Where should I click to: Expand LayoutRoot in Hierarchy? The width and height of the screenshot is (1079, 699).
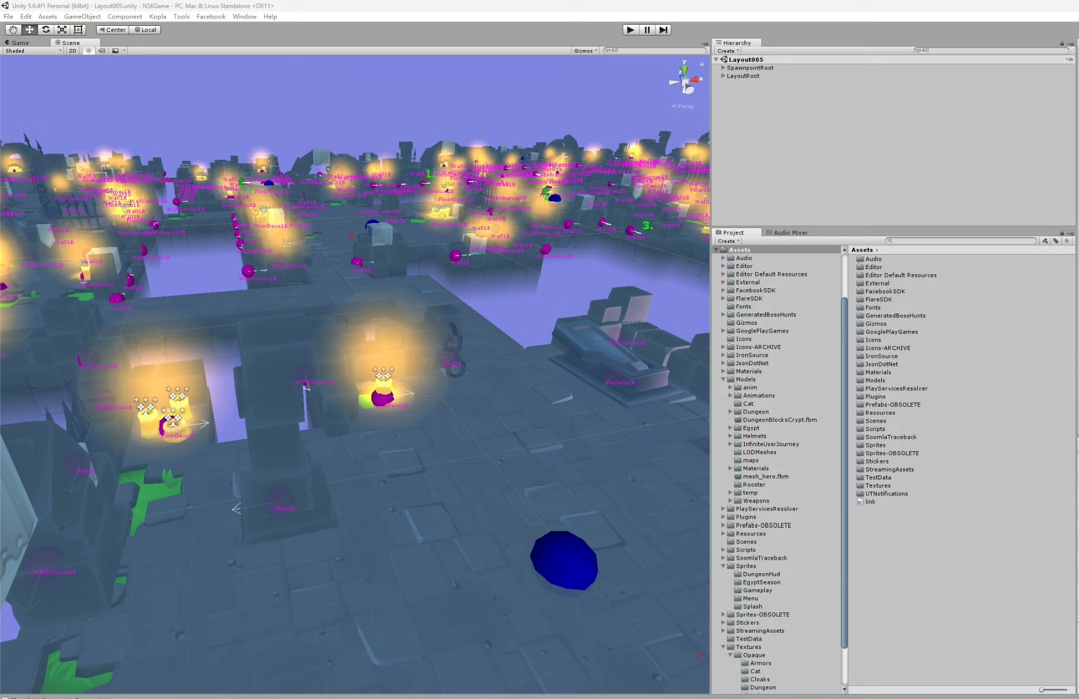coord(723,76)
